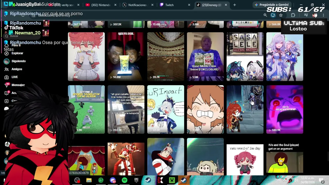Open the Discord icon with notification badge in taskbar
Viewport: 329px width, 185px height.
(x=113, y=180)
